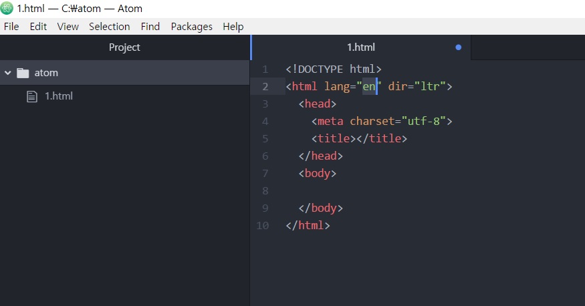Open the Help menu
585x306 pixels.
tap(233, 27)
